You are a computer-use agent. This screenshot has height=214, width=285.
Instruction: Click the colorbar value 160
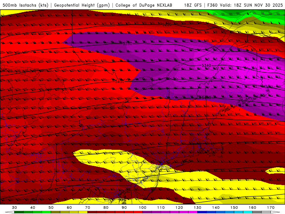click(x=253, y=208)
